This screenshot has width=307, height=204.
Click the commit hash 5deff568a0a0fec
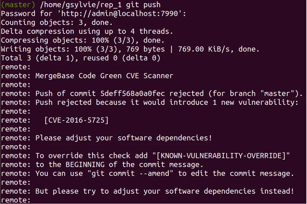pos(133,94)
